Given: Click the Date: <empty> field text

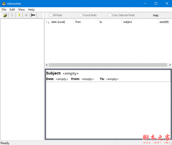Looking at the screenshot, I should point(57,79).
